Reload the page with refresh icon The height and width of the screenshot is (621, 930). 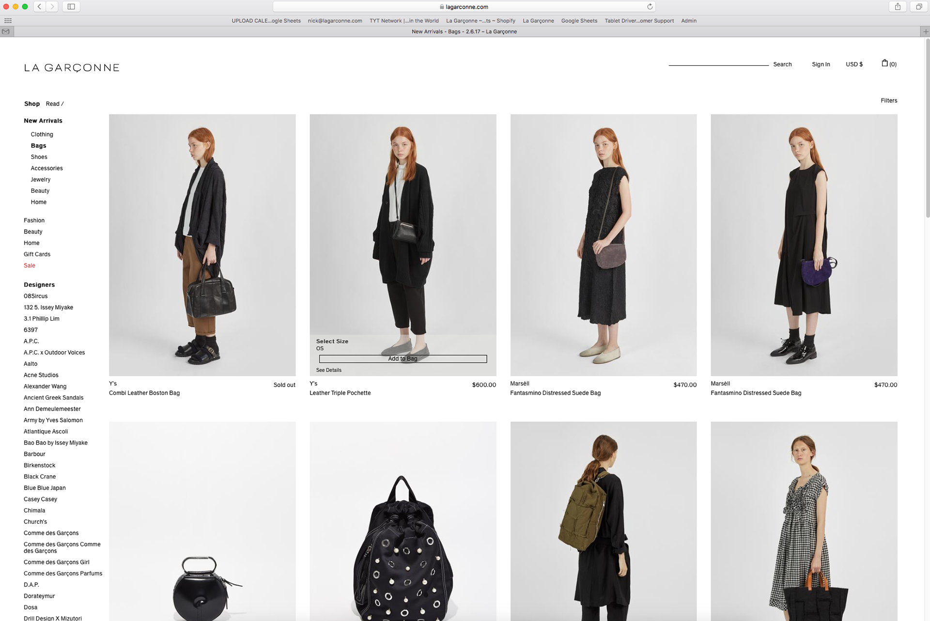[x=650, y=7]
